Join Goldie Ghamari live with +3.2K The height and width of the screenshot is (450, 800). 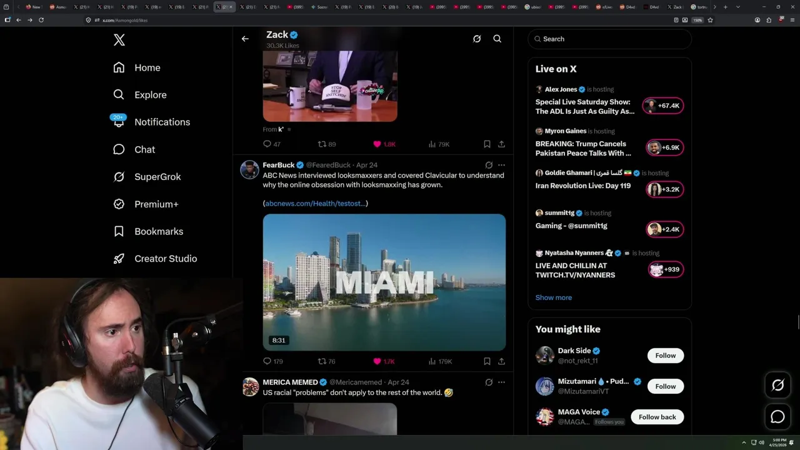(664, 189)
